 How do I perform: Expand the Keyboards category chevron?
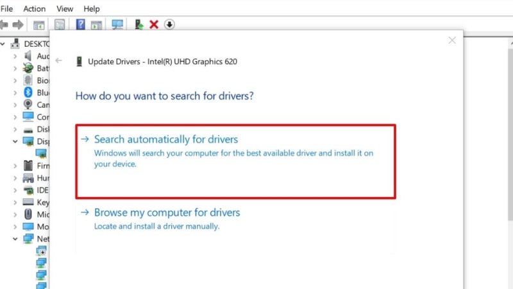click(x=15, y=202)
